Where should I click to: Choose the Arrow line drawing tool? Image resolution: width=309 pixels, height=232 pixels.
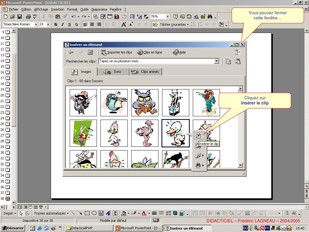(80, 213)
